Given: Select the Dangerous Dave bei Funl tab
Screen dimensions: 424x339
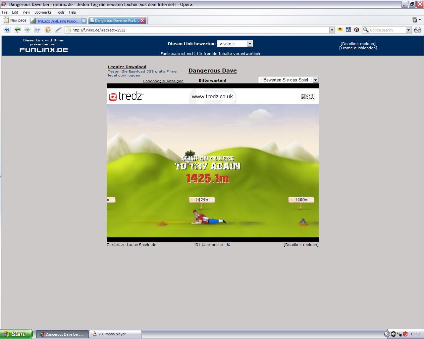Looking at the screenshot, I should [x=117, y=21].
